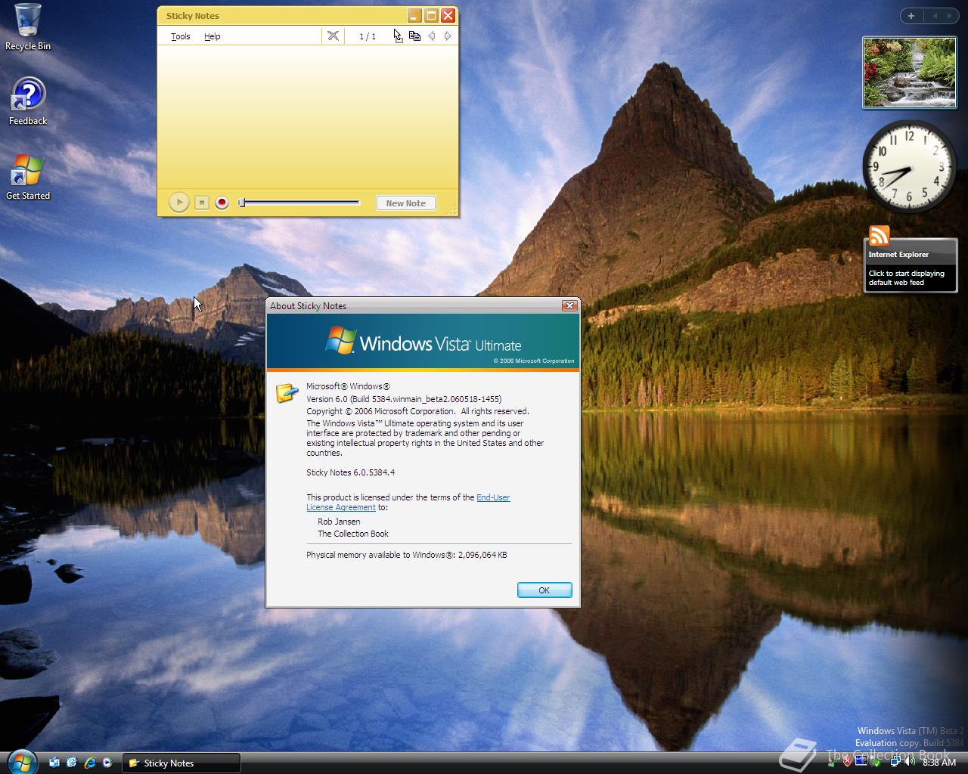This screenshot has height=774, width=968.
Task: Click the sidebar previous page arrow
Action: tap(935, 16)
